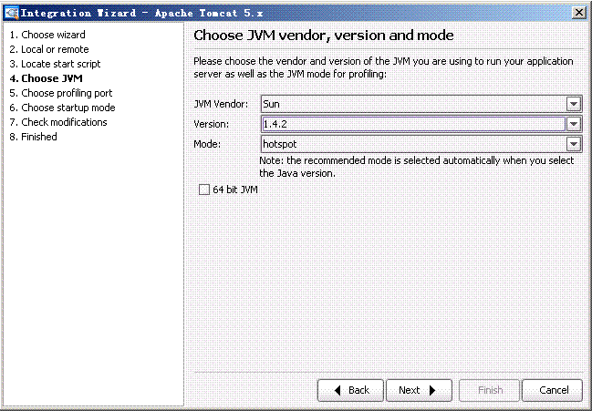The height and width of the screenshot is (411, 592).
Task: Select step 7. Check modifications
Action: 58,122
